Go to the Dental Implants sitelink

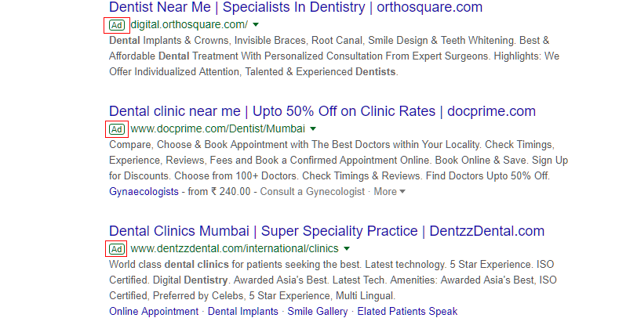[243, 312]
